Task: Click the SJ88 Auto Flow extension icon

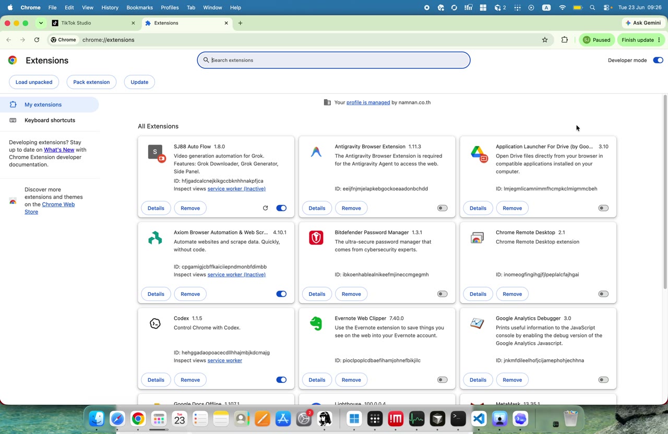Action: tap(156, 153)
